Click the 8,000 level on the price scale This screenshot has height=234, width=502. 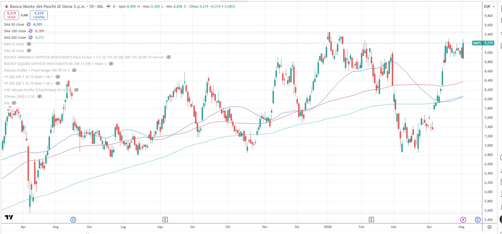click(x=488, y=99)
